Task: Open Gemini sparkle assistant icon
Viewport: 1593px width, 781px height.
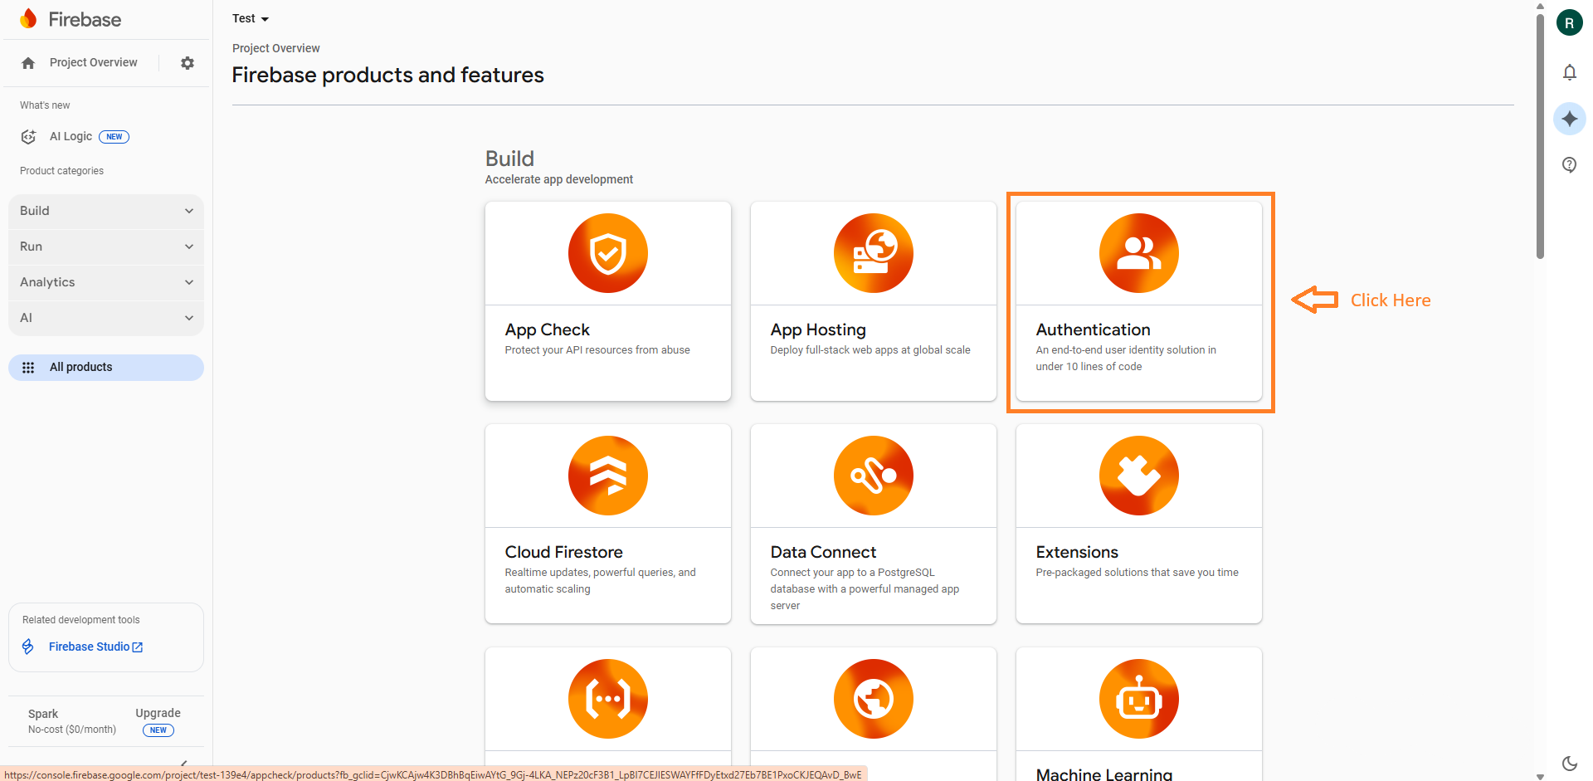Action: 1570,119
